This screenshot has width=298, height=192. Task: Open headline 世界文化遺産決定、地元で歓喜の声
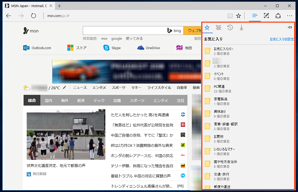[x=56, y=166]
